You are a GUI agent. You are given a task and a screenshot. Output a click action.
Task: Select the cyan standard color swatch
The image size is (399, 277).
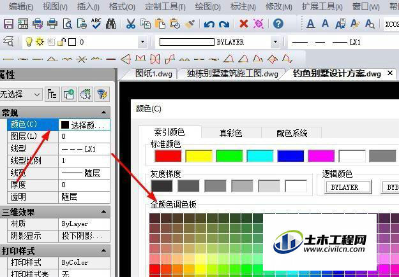click(260, 156)
